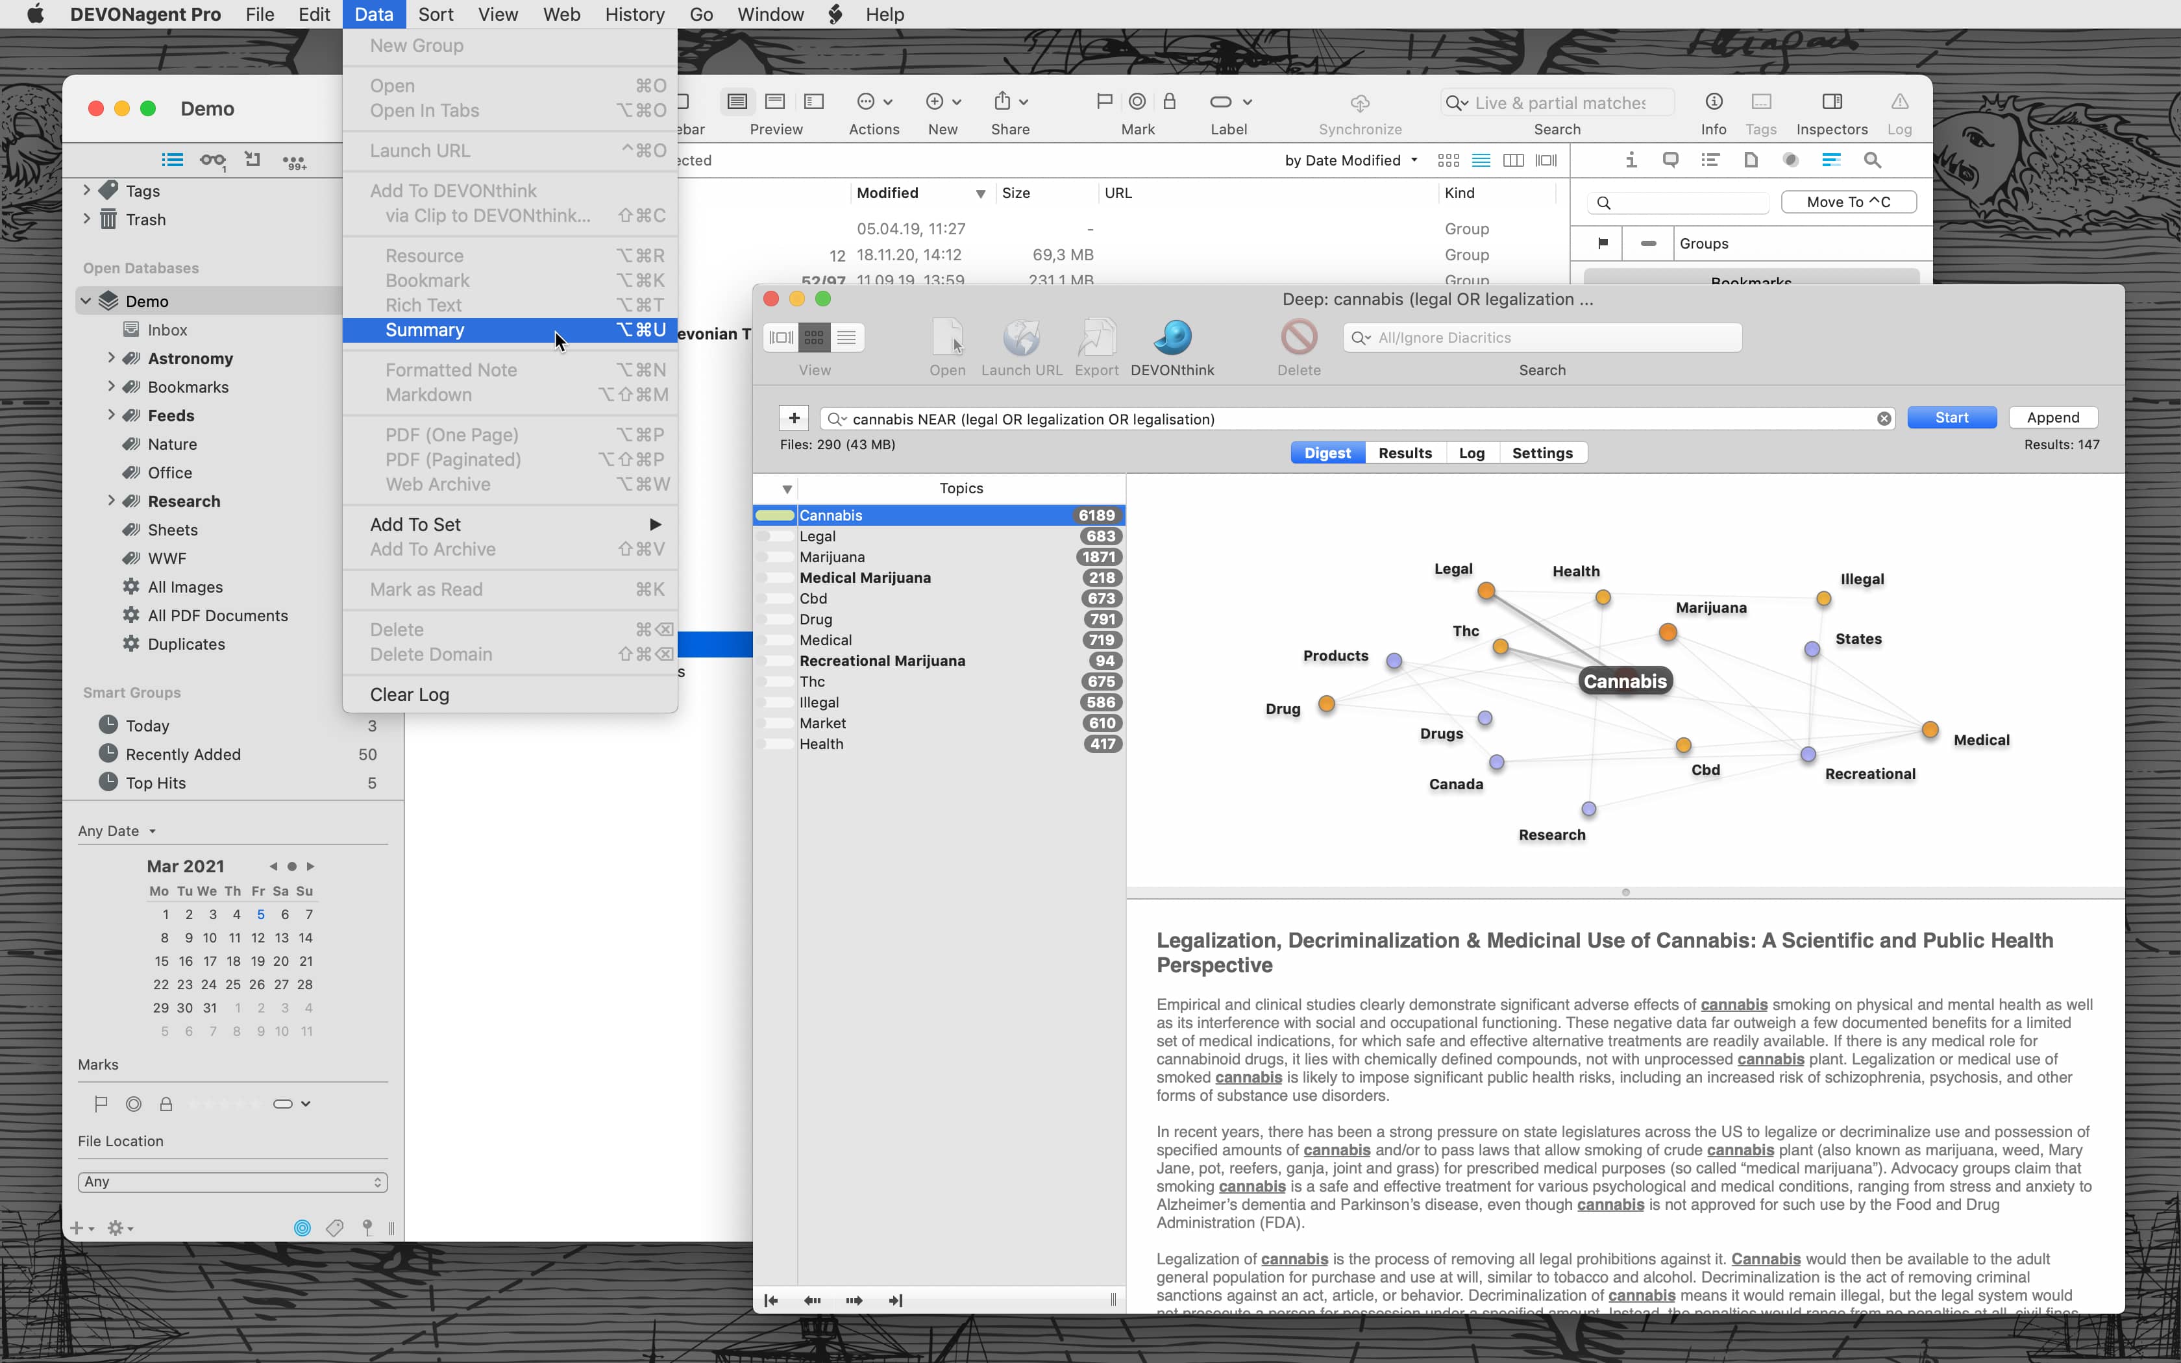Screen dimensions: 2181x1363
Task: Switch to column view in main window
Action: tap(1513, 160)
